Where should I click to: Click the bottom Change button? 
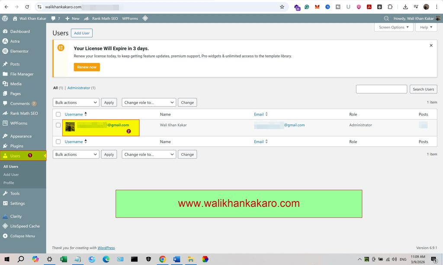(187, 154)
